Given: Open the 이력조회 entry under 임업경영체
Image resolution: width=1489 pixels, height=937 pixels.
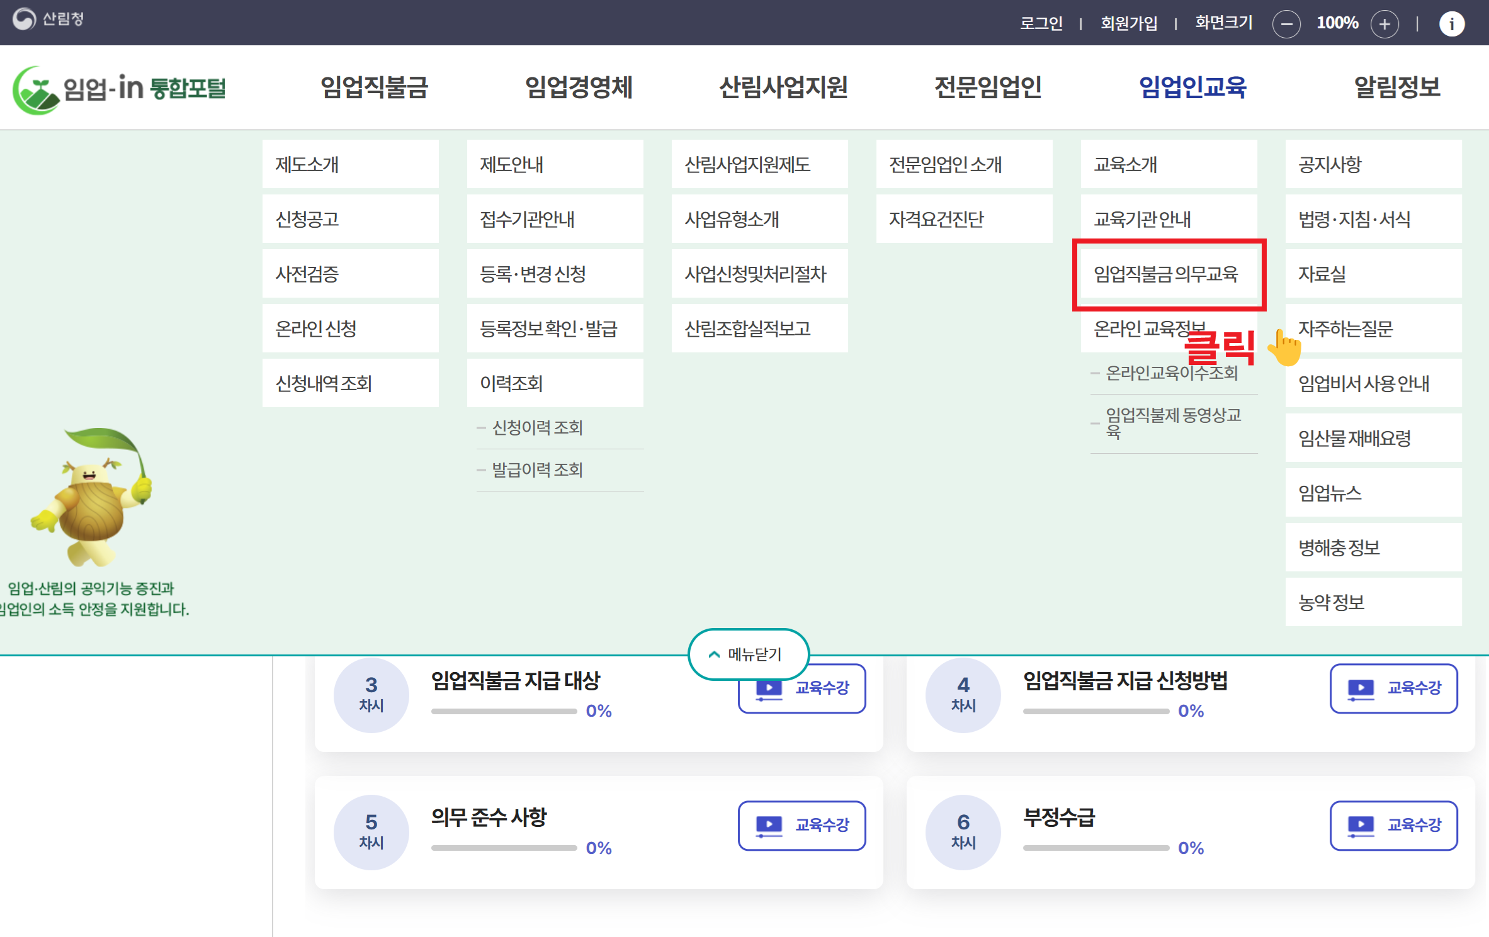Looking at the screenshot, I should (x=554, y=383).
